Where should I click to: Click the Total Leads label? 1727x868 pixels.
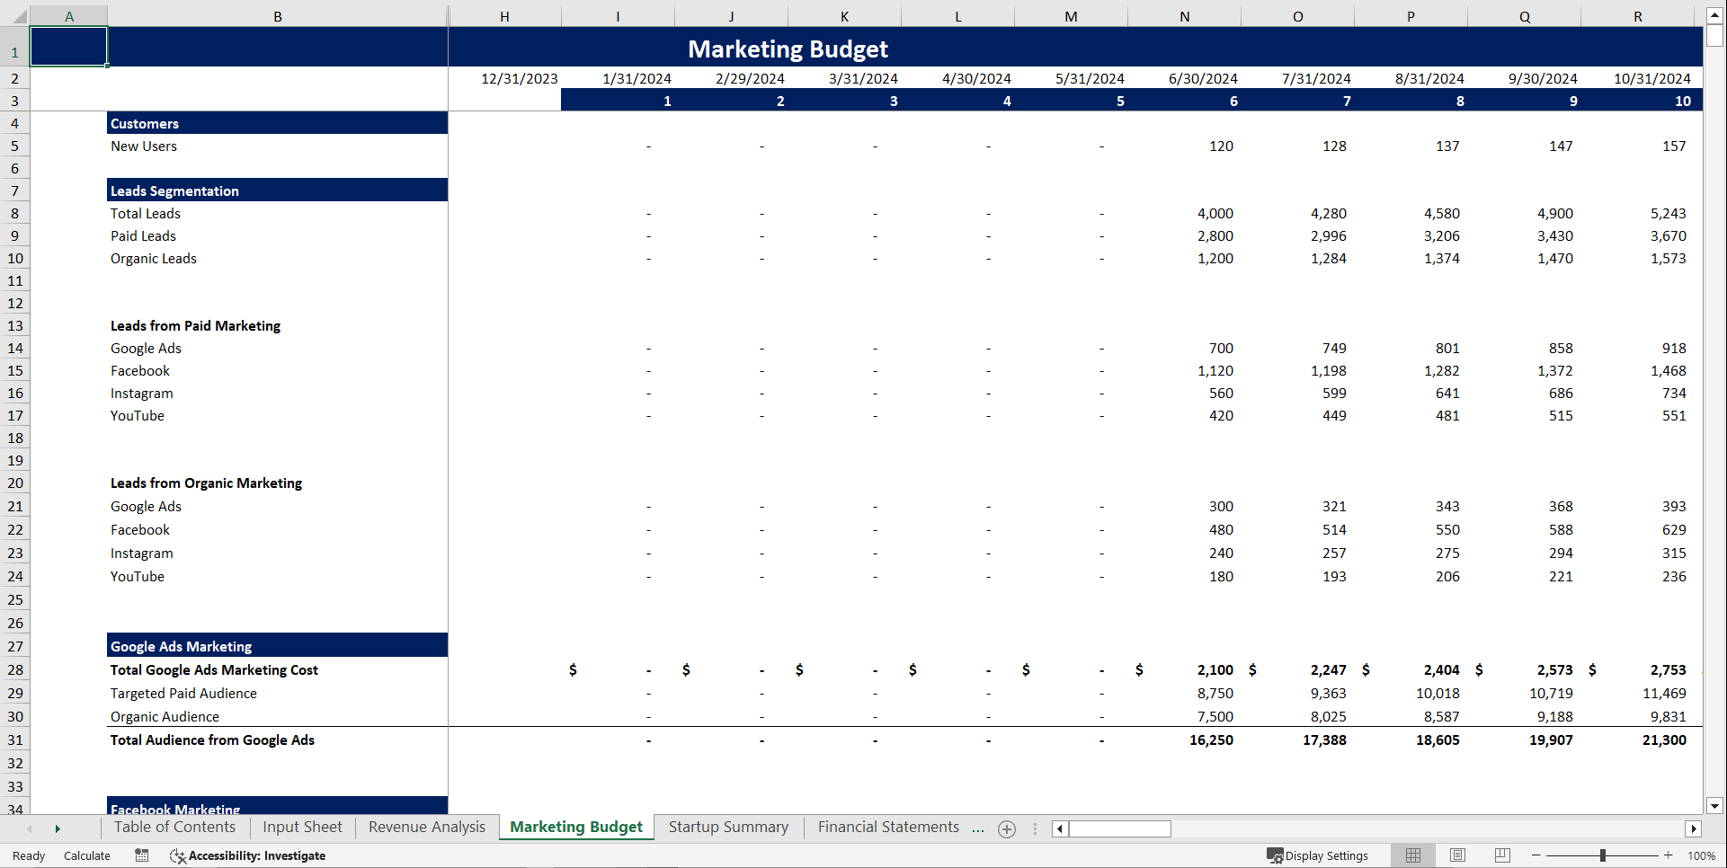(x=146, y=213)
